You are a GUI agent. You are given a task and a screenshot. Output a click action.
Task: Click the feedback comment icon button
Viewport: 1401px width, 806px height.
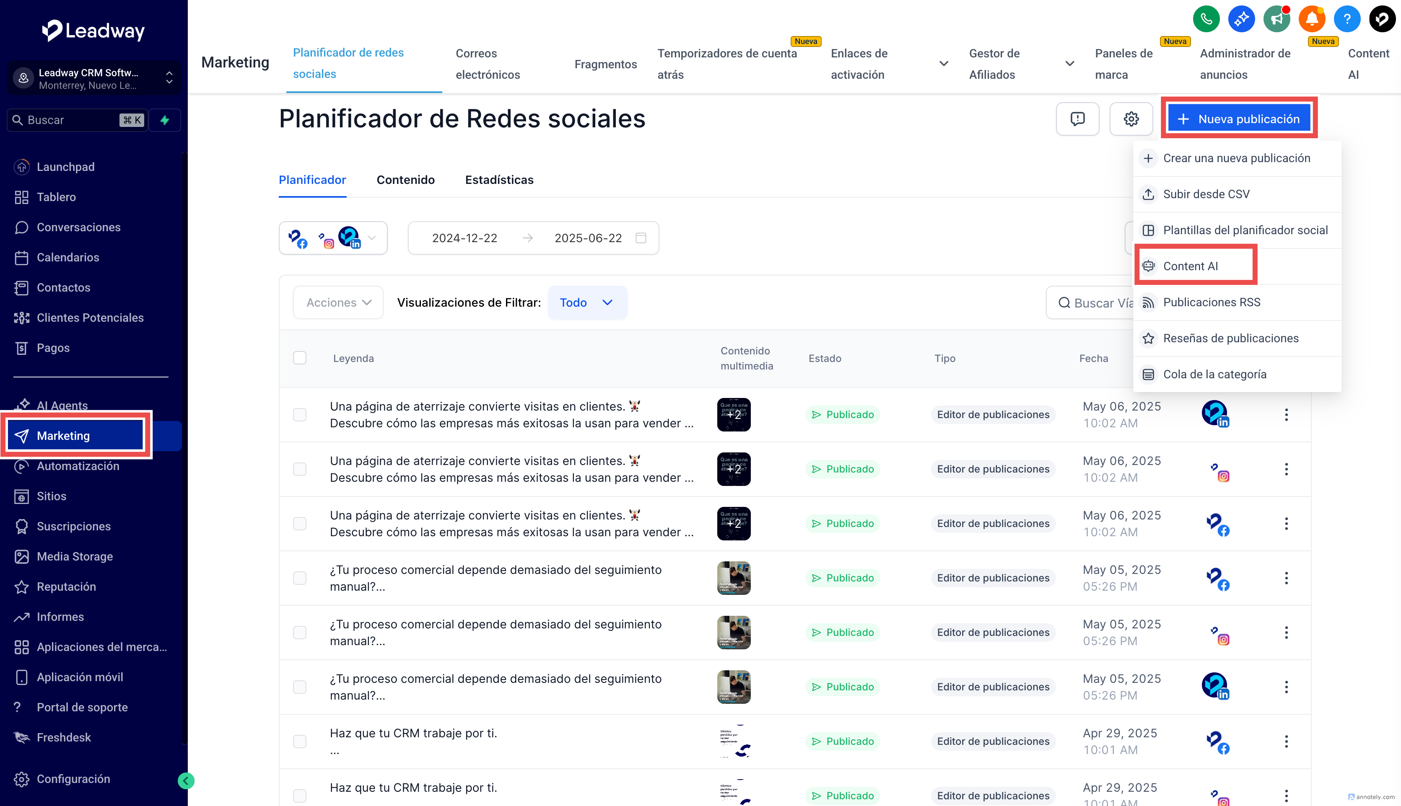click(1077, 119)
